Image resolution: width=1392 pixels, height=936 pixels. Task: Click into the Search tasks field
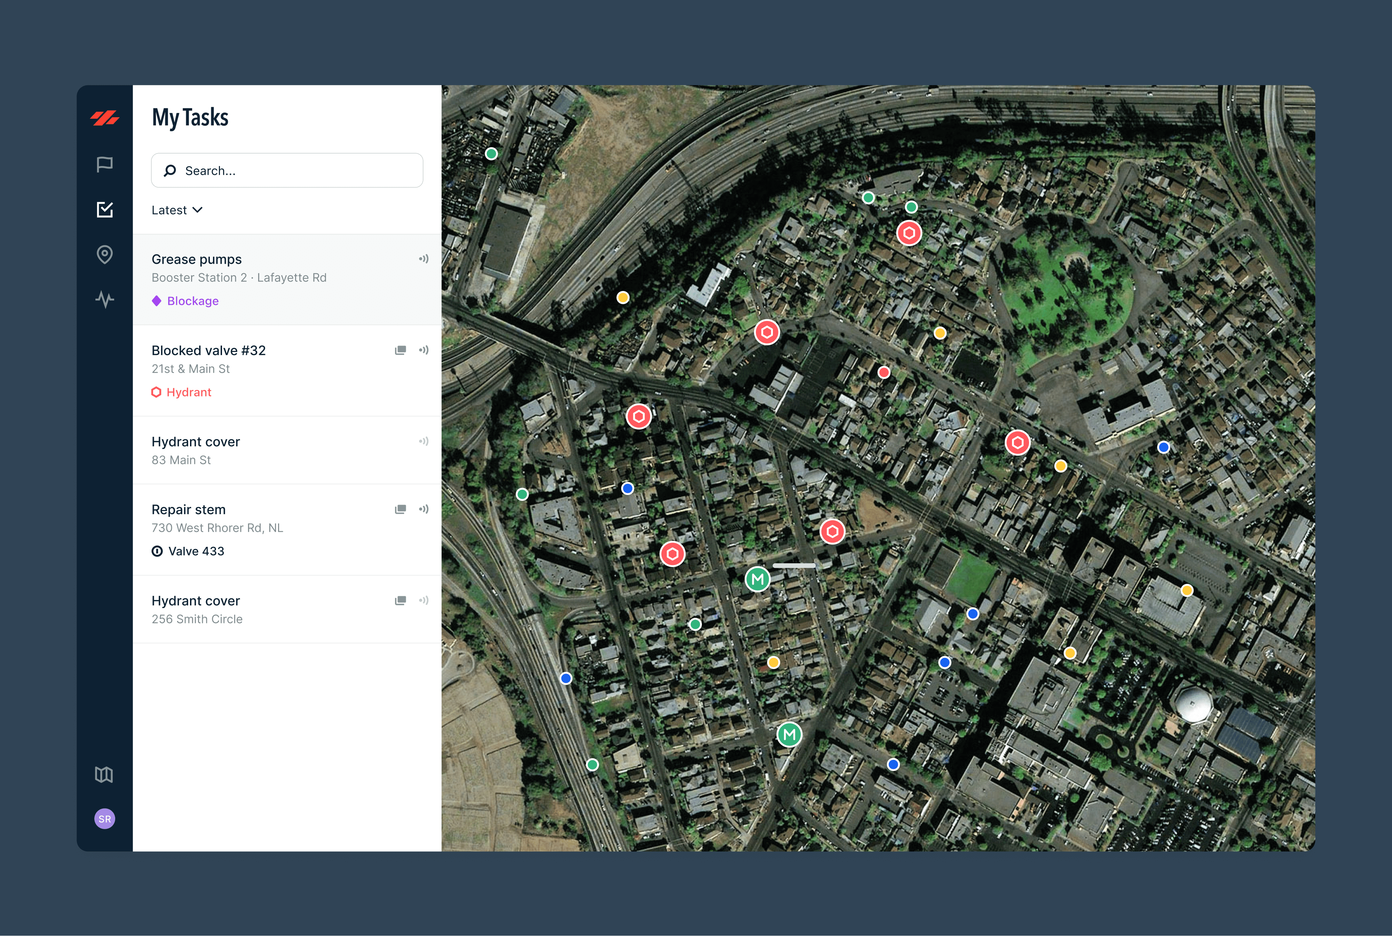coord(287,171)
